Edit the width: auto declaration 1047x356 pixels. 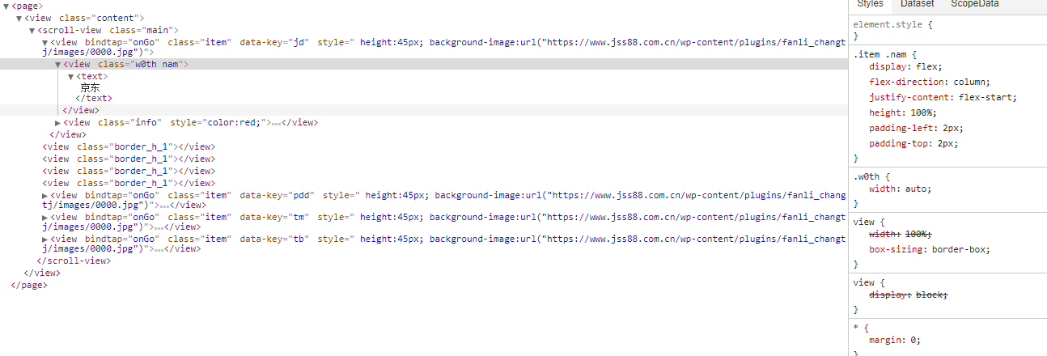coord(901,189)
